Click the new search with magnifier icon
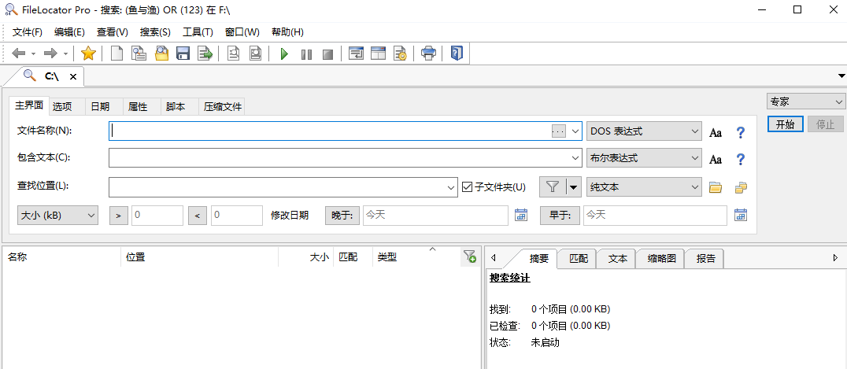The image size is (847, 369). [x=139, y=54]
